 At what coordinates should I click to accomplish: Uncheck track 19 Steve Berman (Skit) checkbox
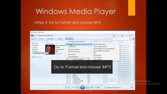[67, 81]
